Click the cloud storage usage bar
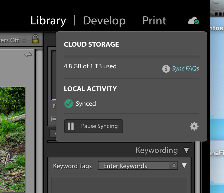Screen dimensions: 224x193 click(x=131, y=56)
